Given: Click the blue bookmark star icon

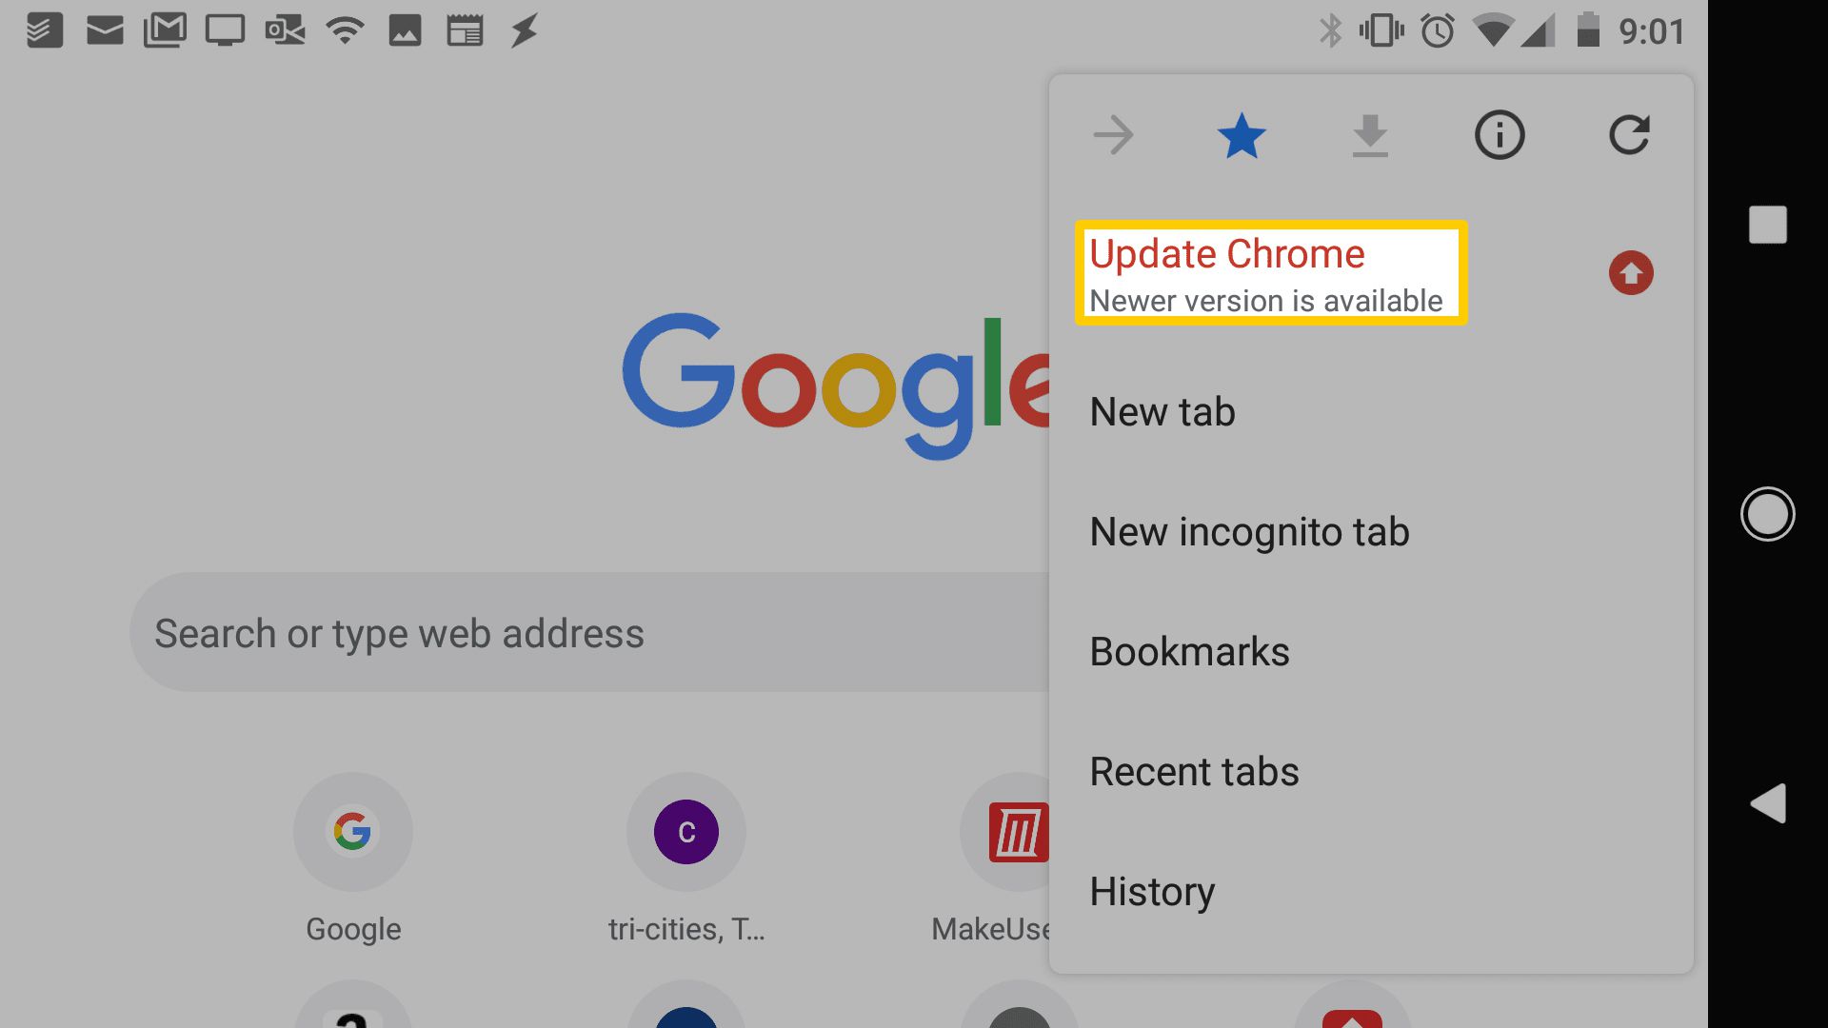Looking at the screenshot, I should click(1240, 134).
